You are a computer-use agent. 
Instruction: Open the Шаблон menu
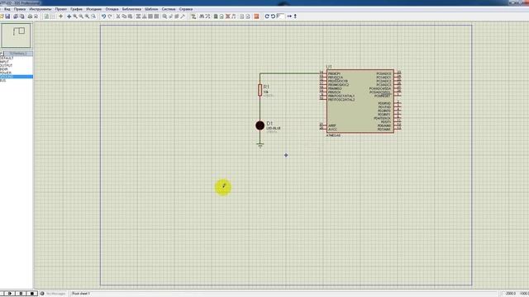click(151, 9)
